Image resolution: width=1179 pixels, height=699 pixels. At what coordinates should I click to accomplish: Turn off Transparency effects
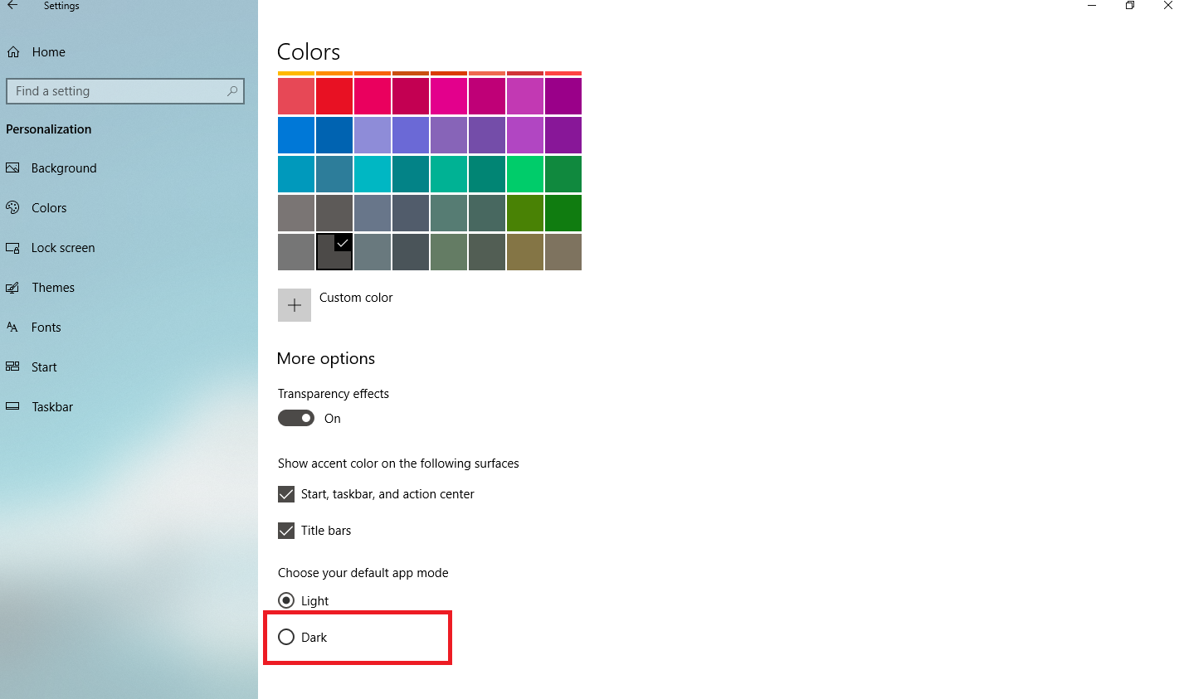(x=295, y=418)
